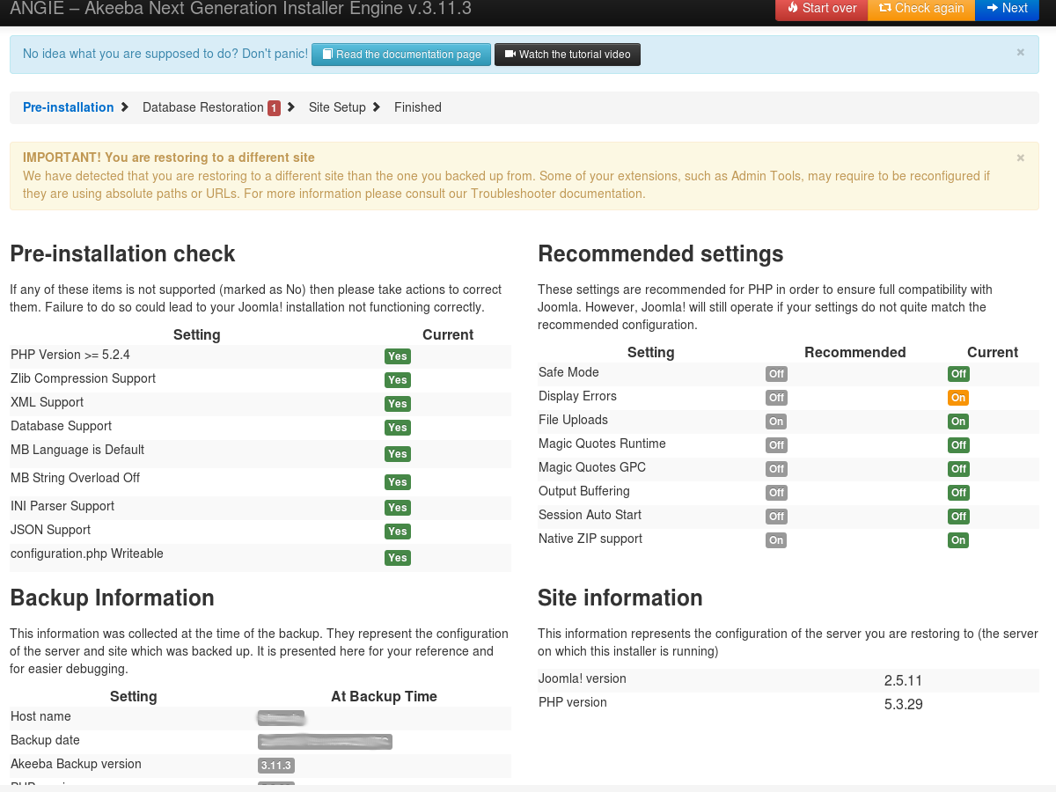The width and height of the screenshot is (1056, 792).
Task: Select the Site Setup step
Action: click(337, 107)
